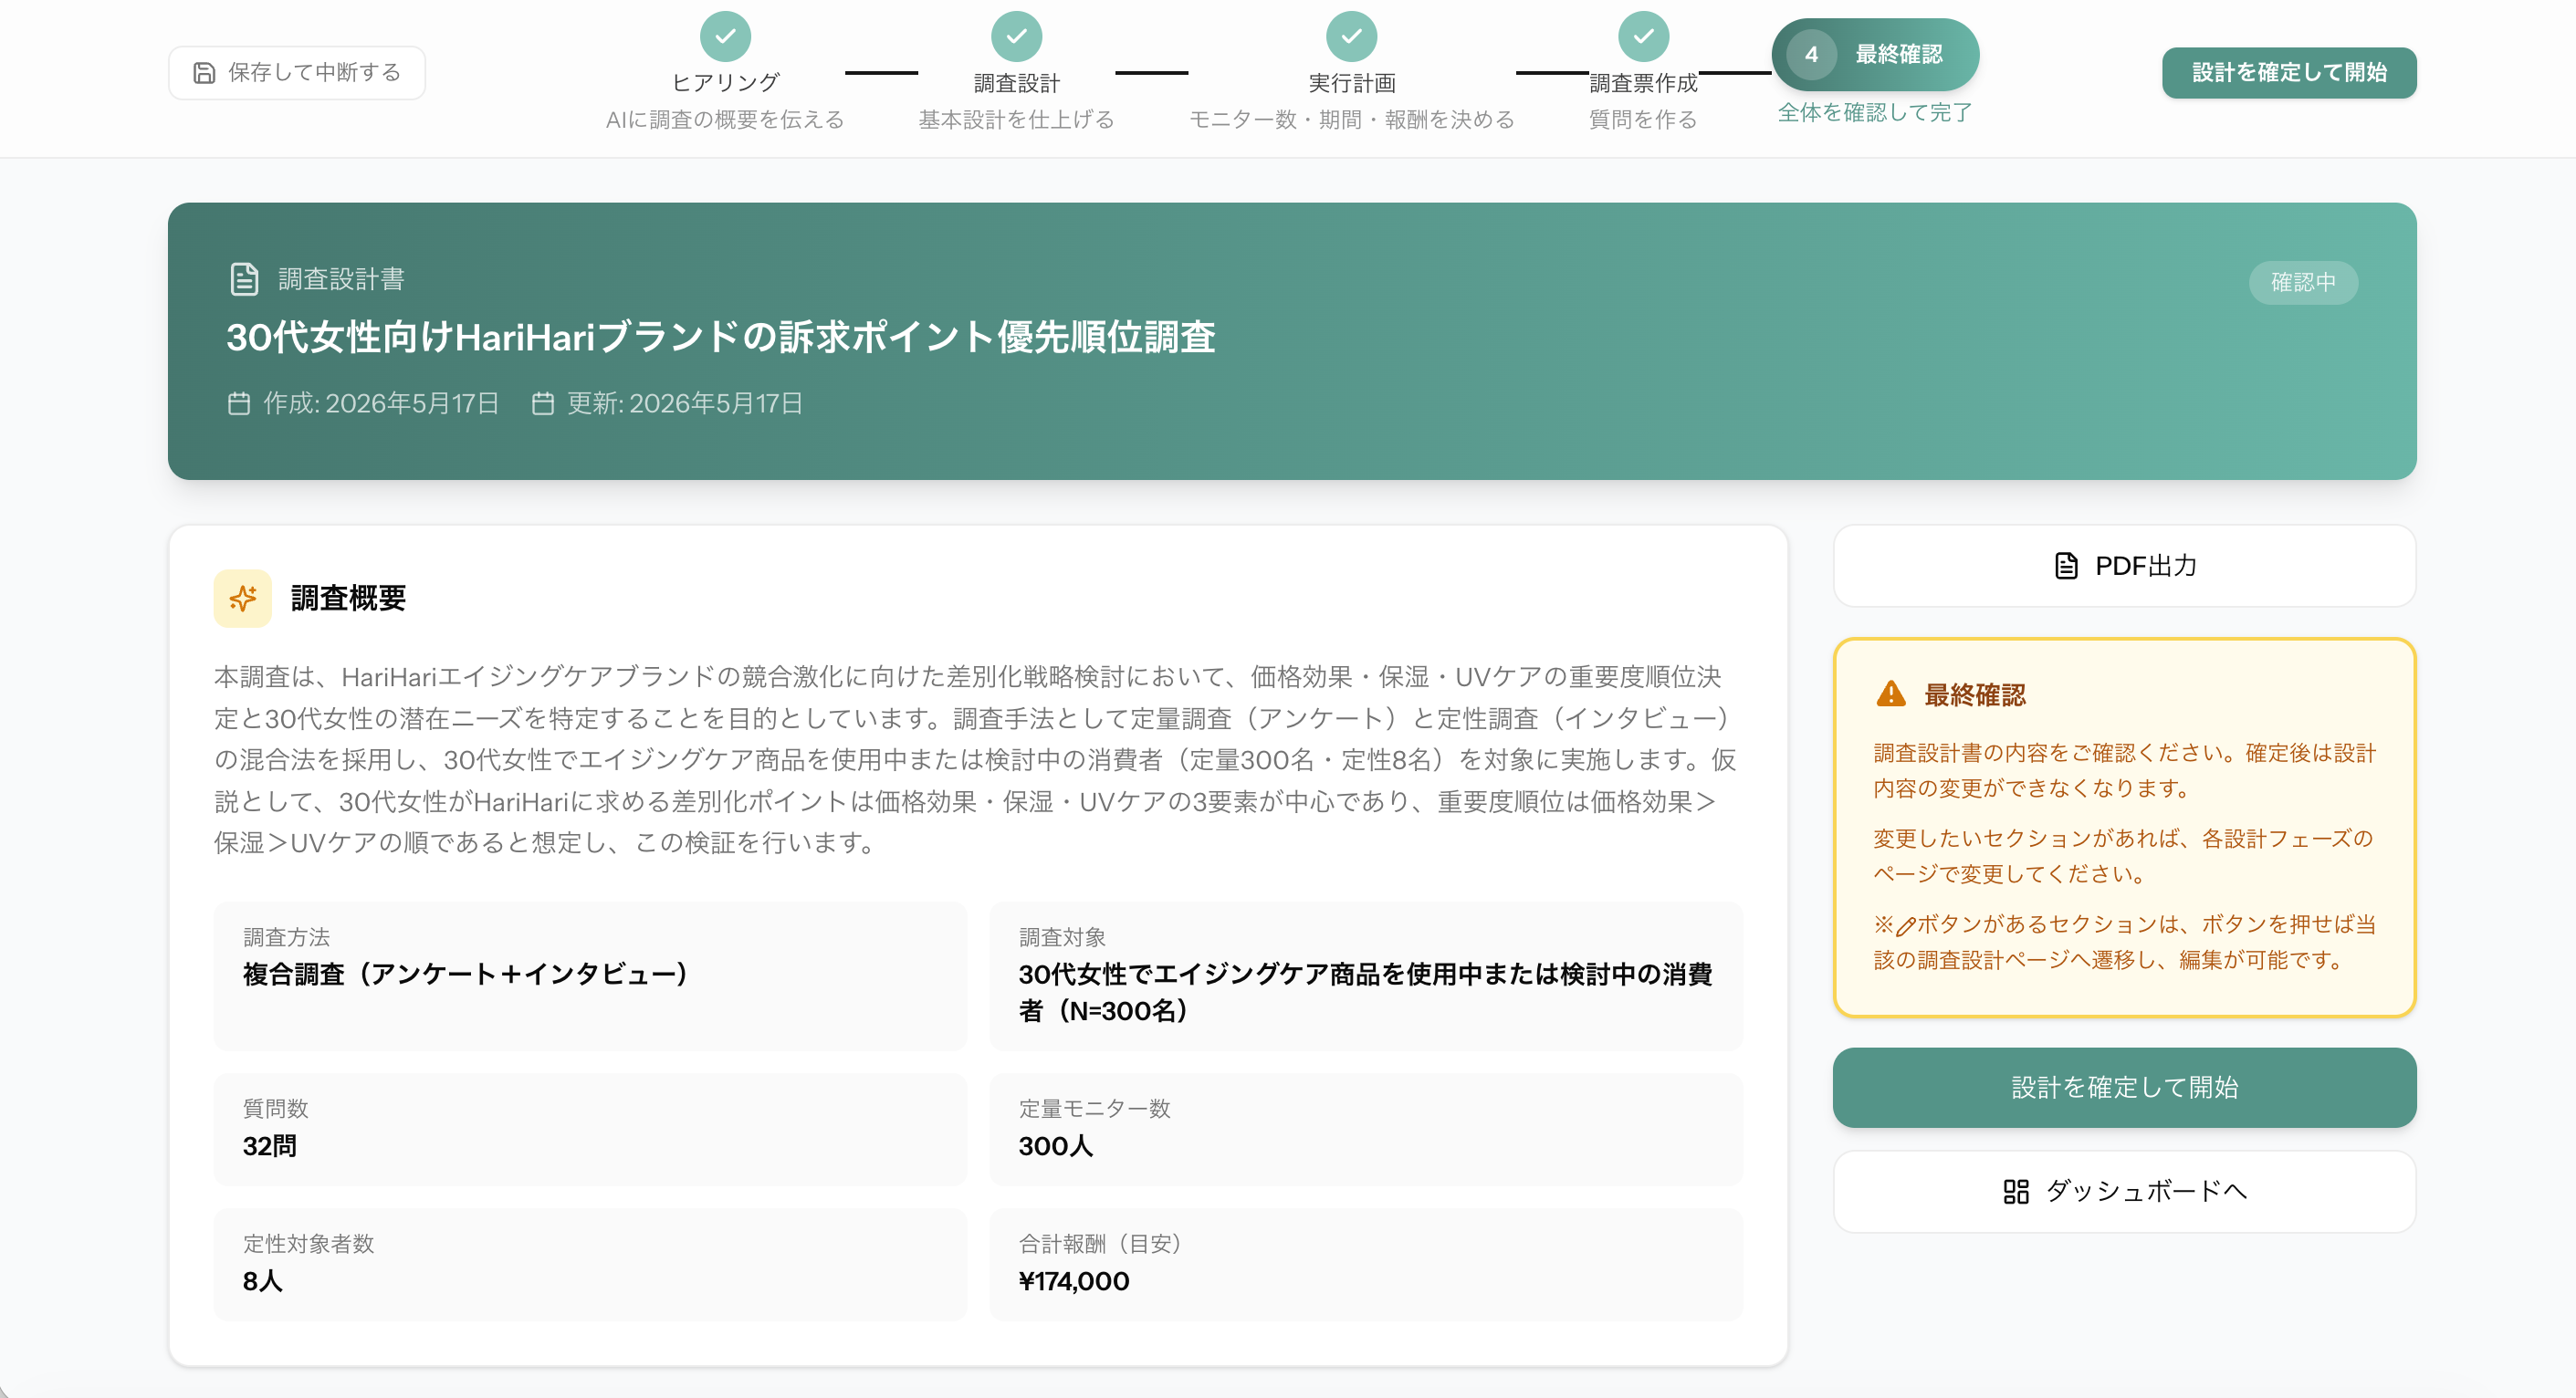Click the 全体を確認して完了 subtitle

(1875, 113)
